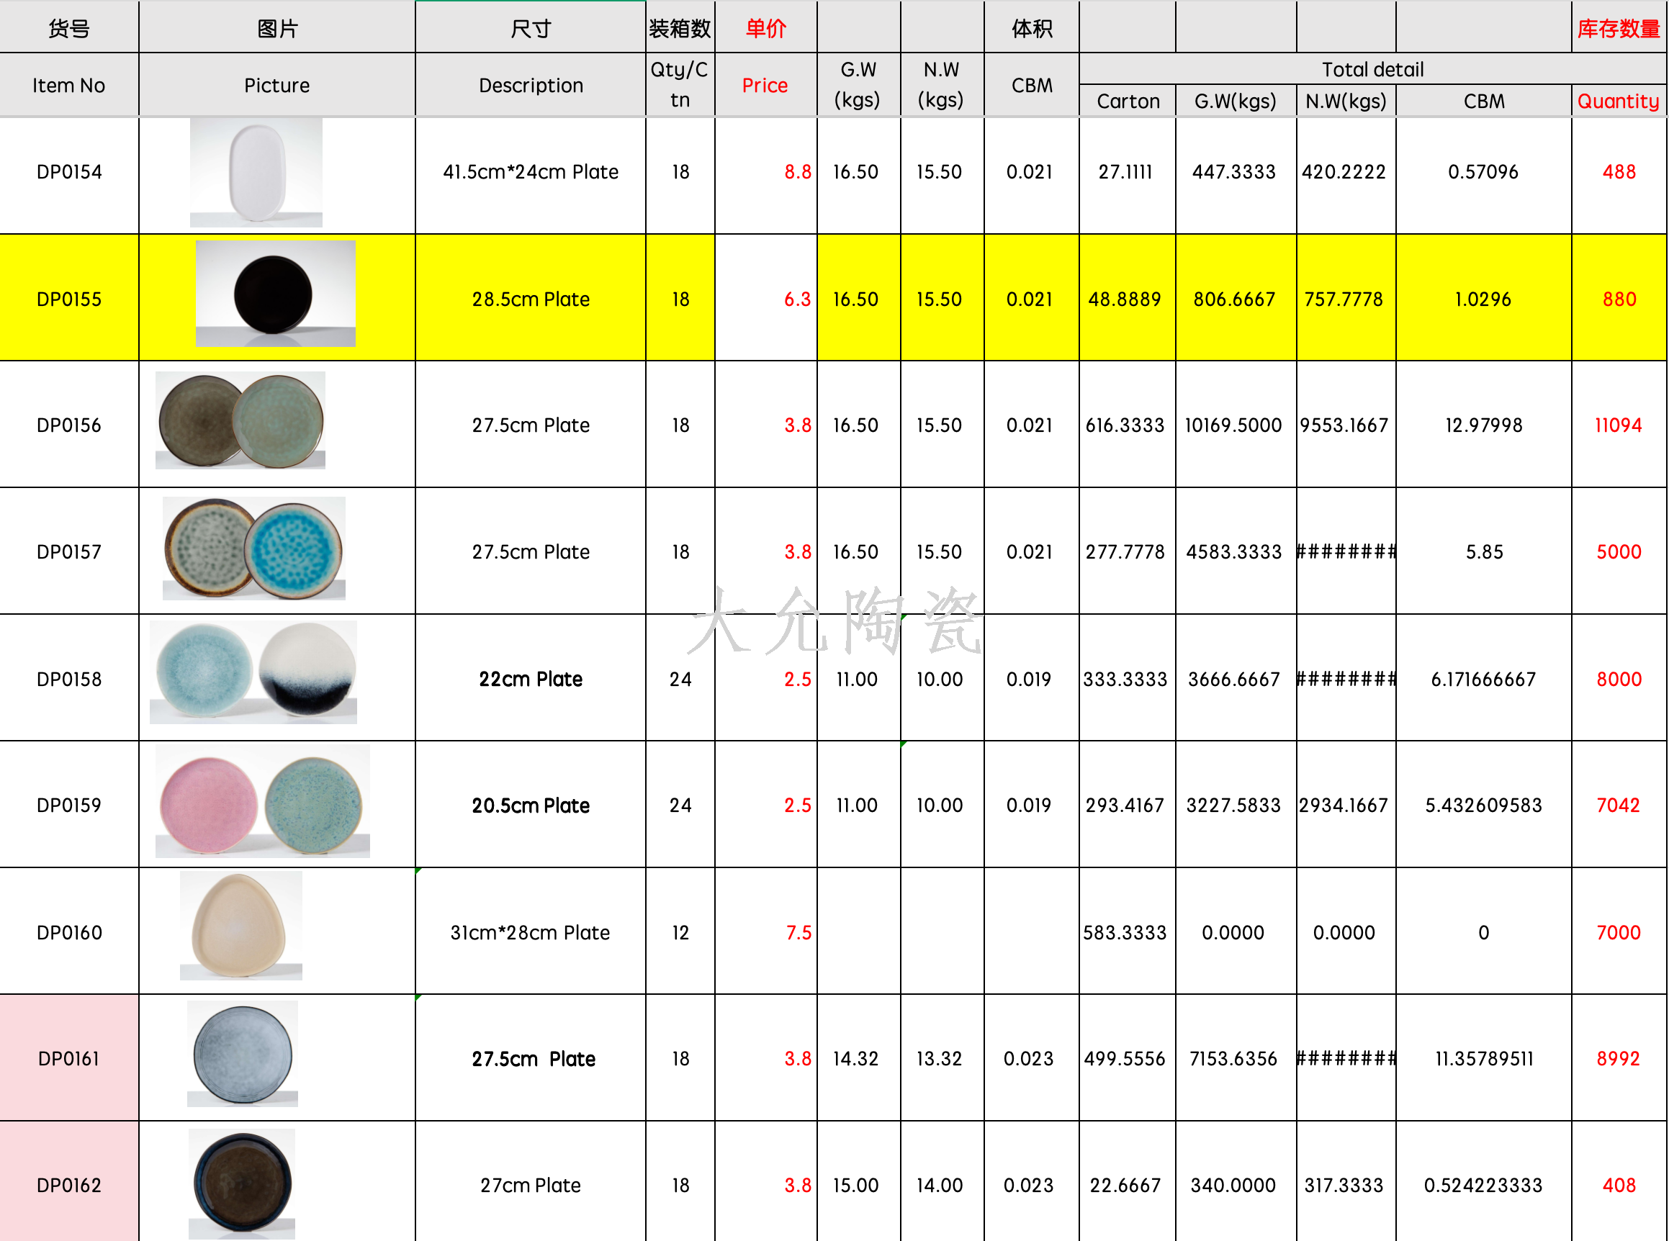Select the DP0161 light blue plate picture
The height and width of the screenshot is (1241, 1669).
coord(242,1054)
